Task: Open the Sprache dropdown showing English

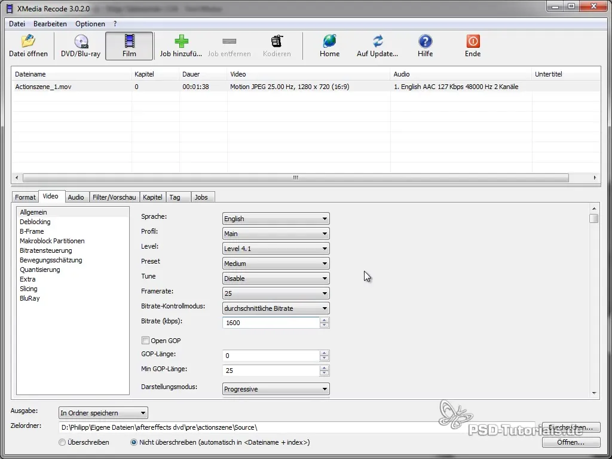Action: pyautogui.click(x=276, y=219)
